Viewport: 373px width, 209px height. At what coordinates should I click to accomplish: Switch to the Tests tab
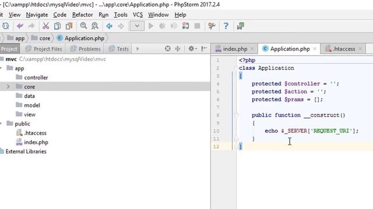click(118, 49)
